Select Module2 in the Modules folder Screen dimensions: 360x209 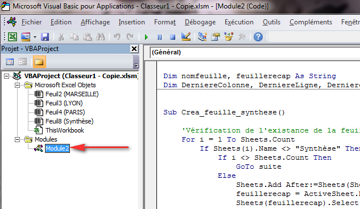(x=57, y=148)
